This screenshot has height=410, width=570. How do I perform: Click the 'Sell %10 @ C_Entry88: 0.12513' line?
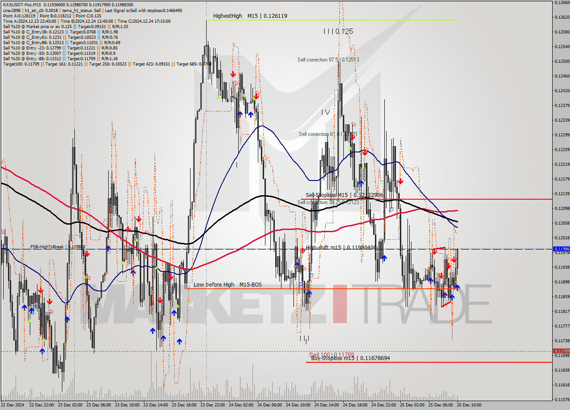[x=61, y=42]
